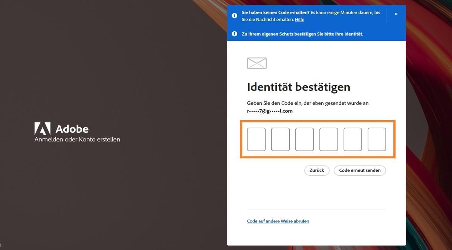
Task: Dismiss the blue notification banner
Action: click(396, 14)
